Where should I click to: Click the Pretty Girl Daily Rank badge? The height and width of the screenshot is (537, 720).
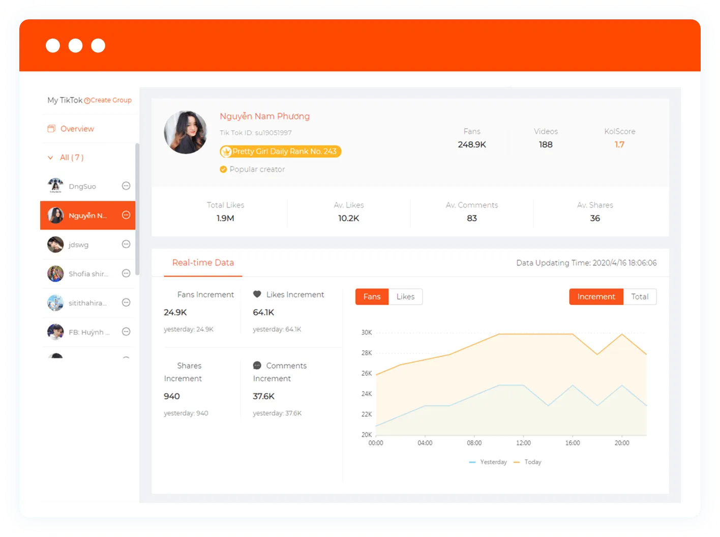coord(280,152)
